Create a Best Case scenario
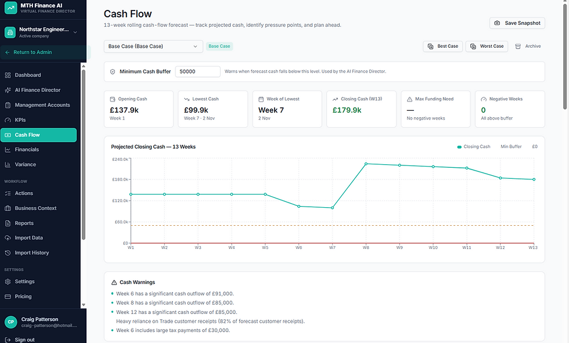Screen dimensions: 569x343 tap(442, 46)
